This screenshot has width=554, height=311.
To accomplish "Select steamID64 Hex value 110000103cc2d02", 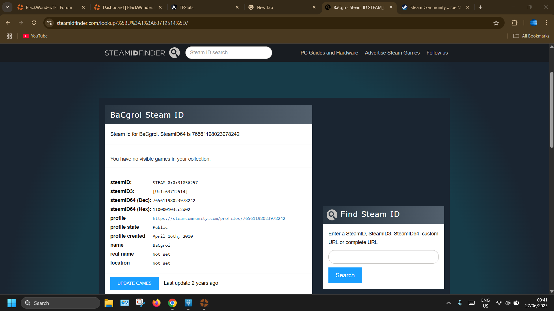I will (x=171, y=209).
